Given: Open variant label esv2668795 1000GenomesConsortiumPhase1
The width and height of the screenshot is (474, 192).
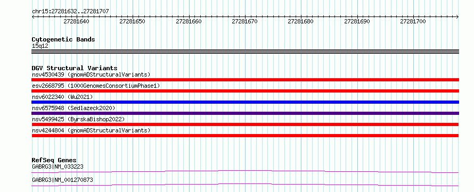Looking at the screenshot, I should (96, 86).
